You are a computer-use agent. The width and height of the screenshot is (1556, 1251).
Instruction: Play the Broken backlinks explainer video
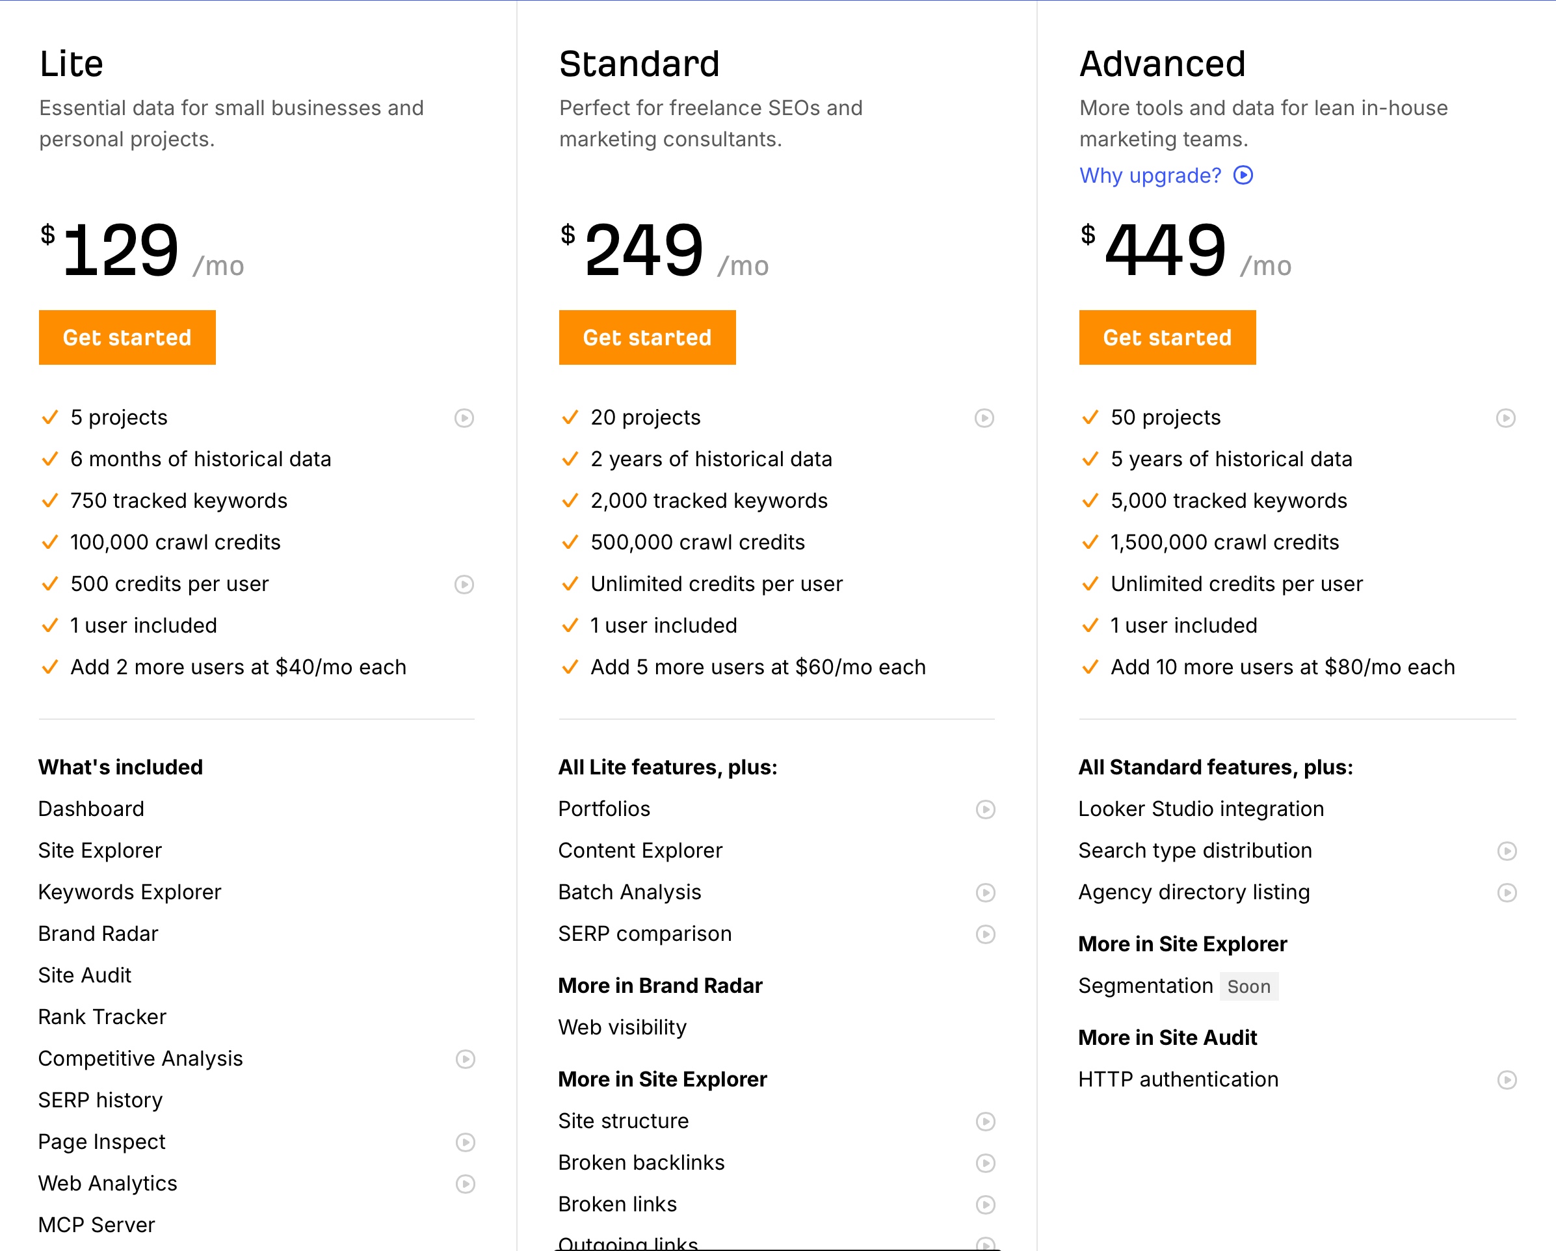pos(984,1163)
